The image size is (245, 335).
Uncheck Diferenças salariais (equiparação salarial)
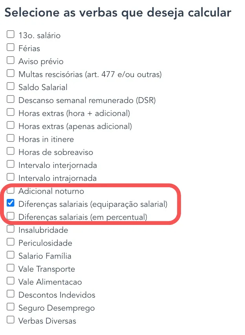coord(11,203)
